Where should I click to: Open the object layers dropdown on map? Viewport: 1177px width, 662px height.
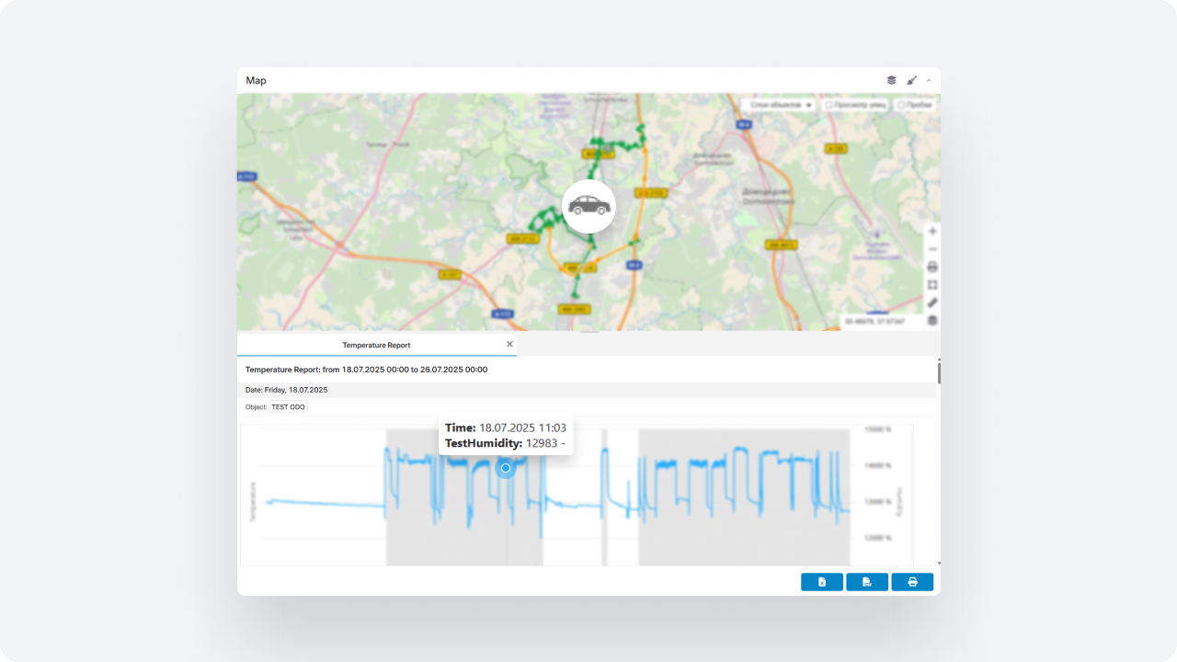pyautogui.click(x=780, y=105)
